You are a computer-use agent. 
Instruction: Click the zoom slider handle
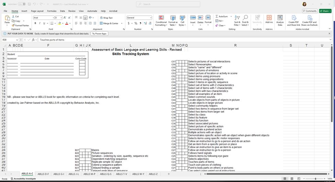pos(315,179)
